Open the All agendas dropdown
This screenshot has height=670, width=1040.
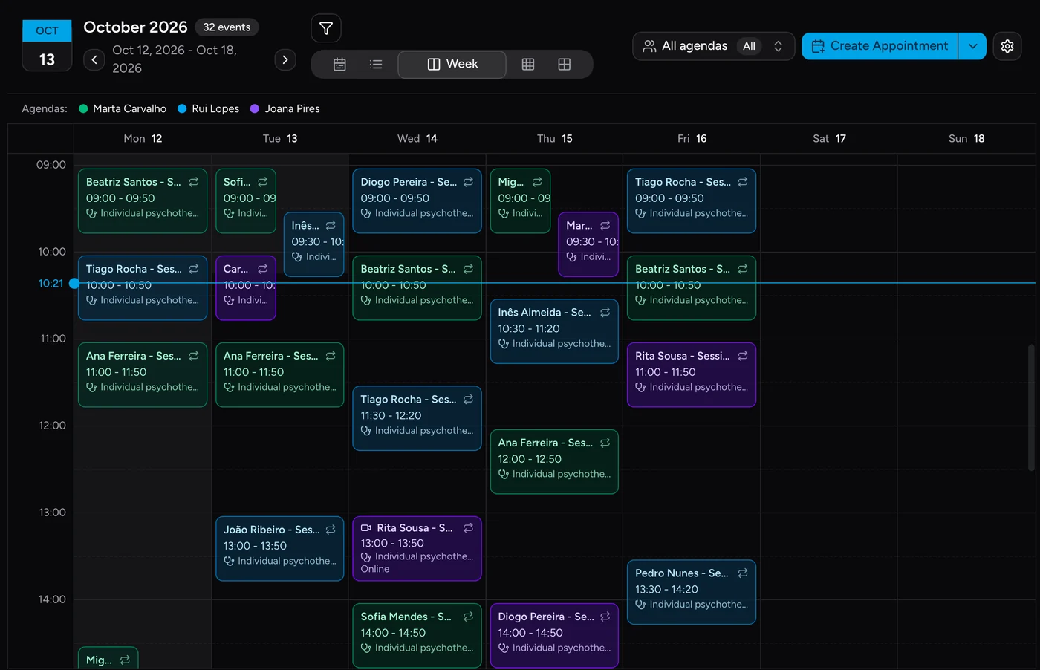(x=714, y=46)
